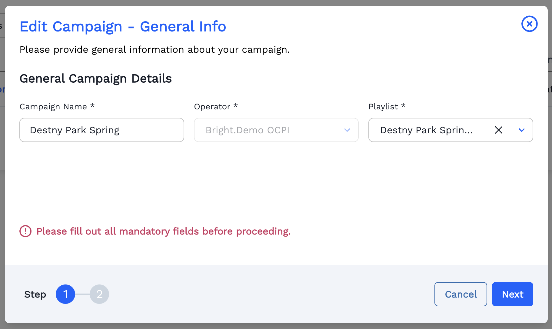Click the 'Campaign Name *' label

click(57, 107)
